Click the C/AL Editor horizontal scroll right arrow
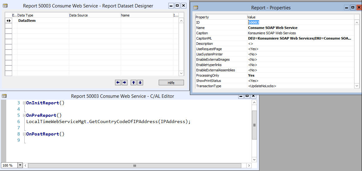Viewport: 362px width, 171px height. [249, 165]
